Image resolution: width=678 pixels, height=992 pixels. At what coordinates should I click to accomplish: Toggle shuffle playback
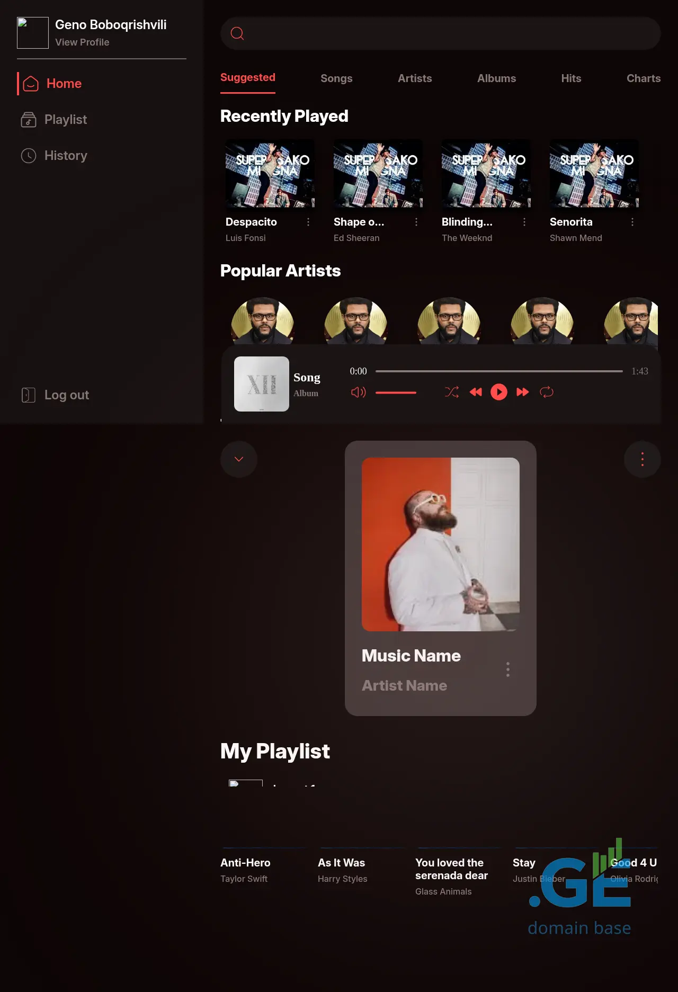(x=452, y=392)
